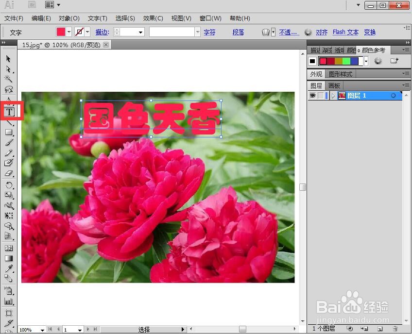Open harmony rules dropdown in Color Guide
Image resolution: width=412 pixels, height=334 pixels.
point(366,61)
